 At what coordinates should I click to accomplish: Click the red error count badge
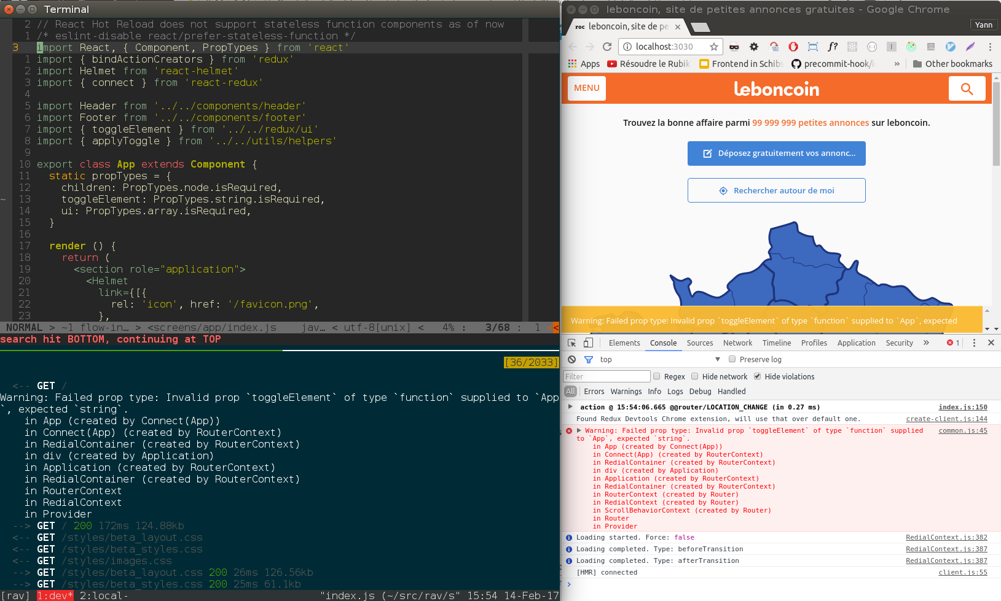953,343
